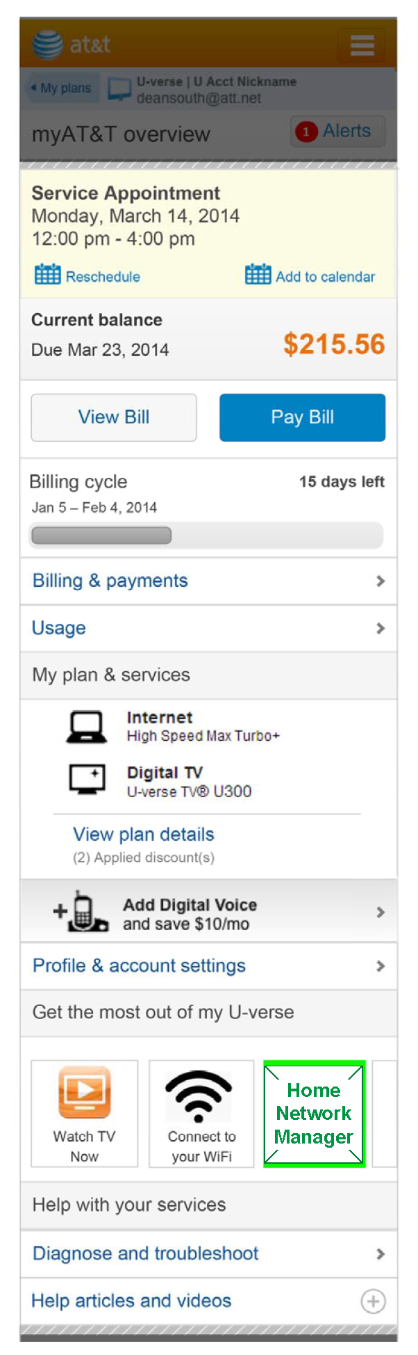Expand Help articles and videos plus
Image resolution: width=418 pixels, height=1355 pixels.
(x=373, y=1301)
